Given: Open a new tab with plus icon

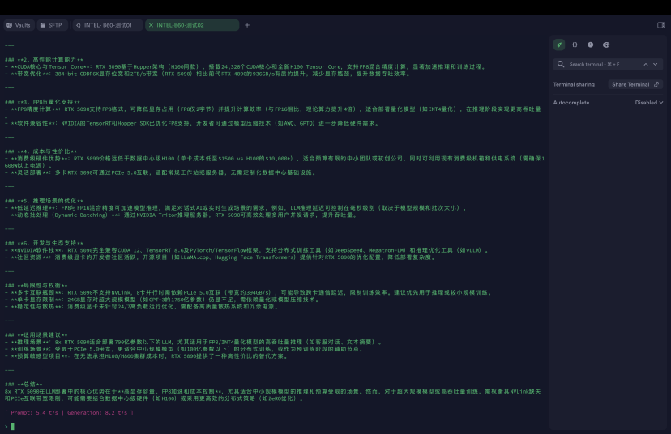Looking at the screenshot, I should click(x=247, y=25).
